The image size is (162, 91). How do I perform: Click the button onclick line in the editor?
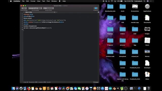(44, 22)
